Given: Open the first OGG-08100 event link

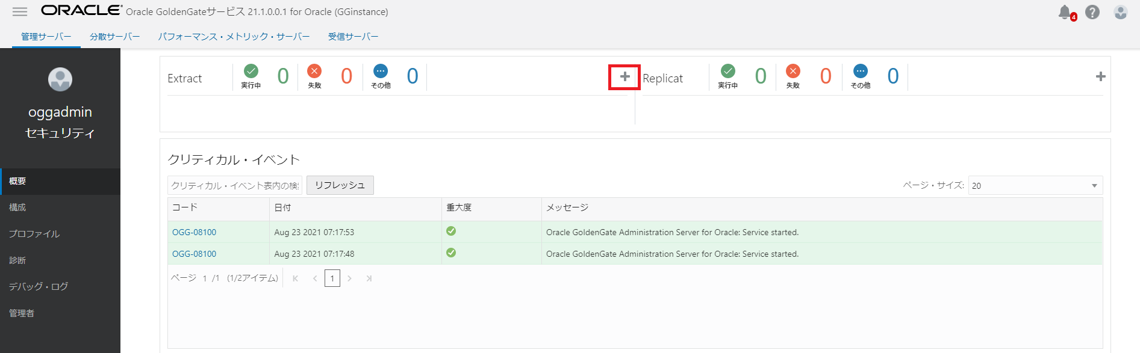Looking at the screenshot, I should coord(194,232).
